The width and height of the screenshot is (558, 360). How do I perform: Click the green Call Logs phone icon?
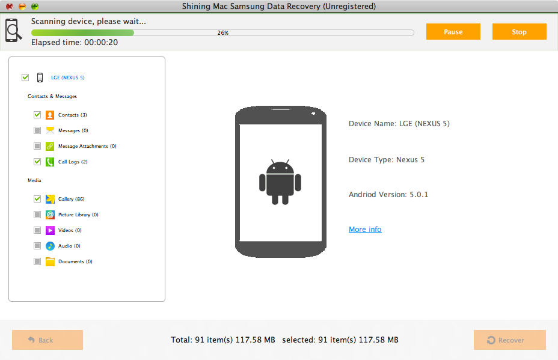[50, 162]
